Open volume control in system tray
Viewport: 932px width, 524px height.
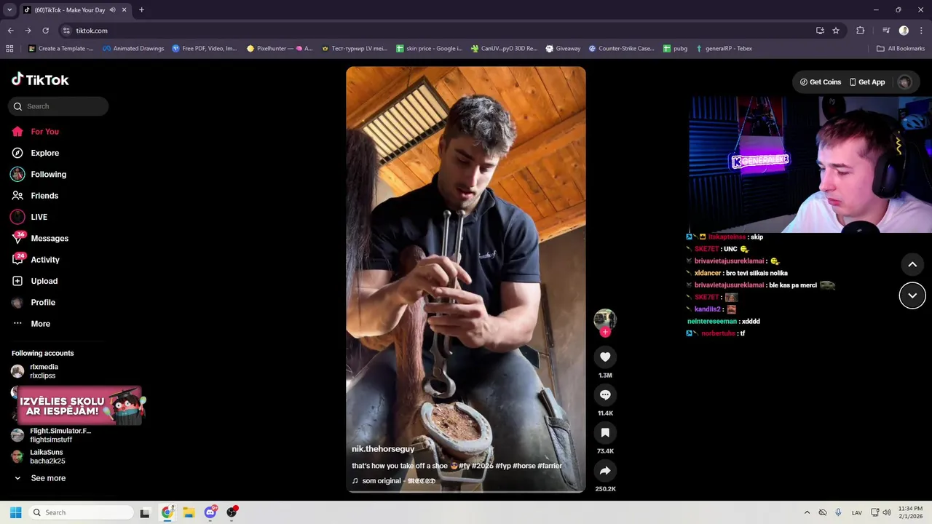(x=887, y=512)
